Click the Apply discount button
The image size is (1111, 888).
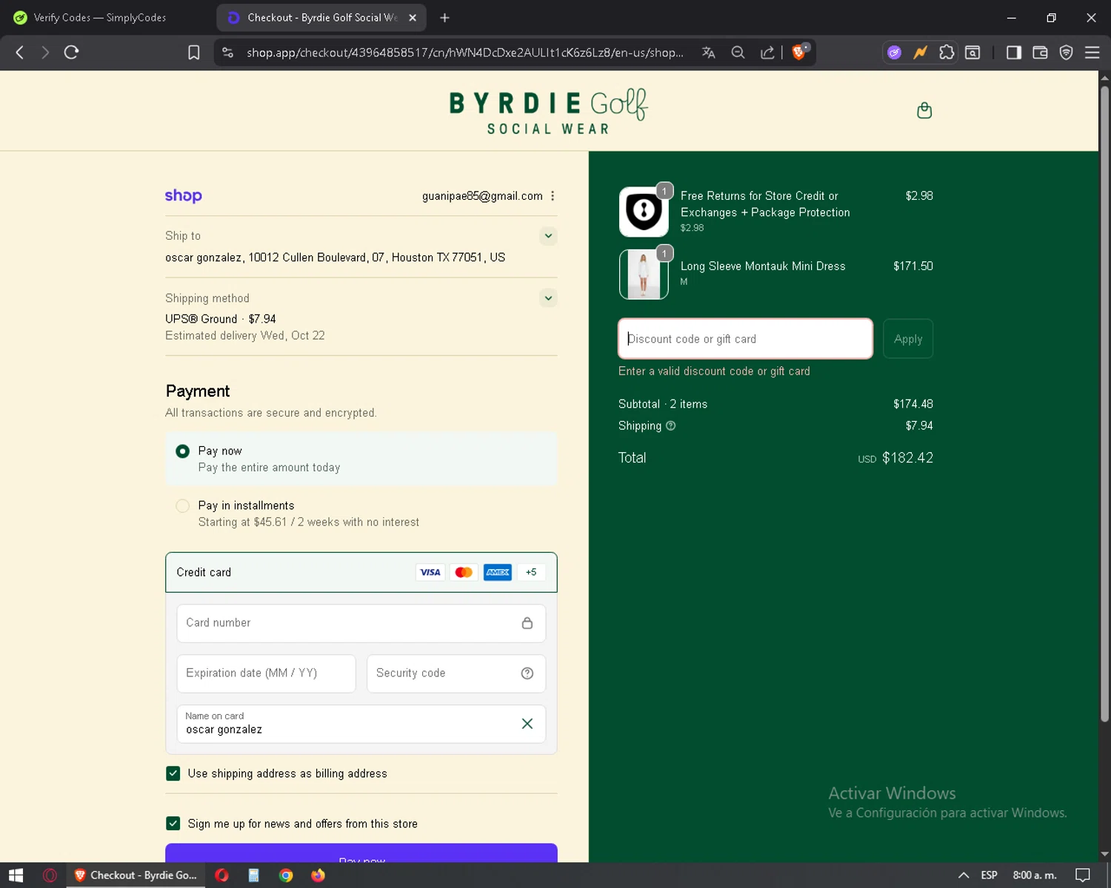click(908, 339)
